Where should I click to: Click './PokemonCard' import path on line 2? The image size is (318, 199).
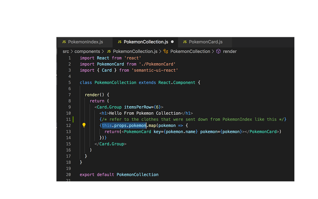pyautogui.click(x=157, y=64)
